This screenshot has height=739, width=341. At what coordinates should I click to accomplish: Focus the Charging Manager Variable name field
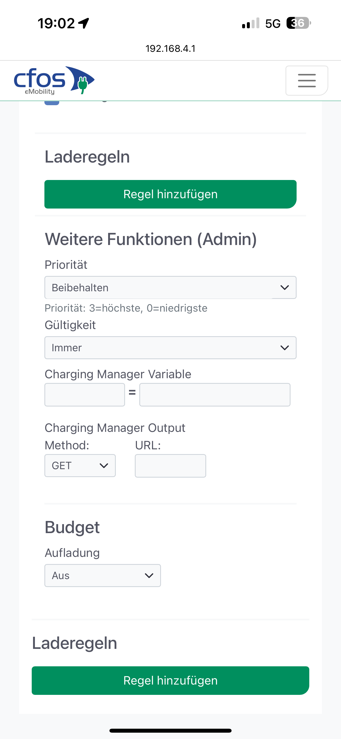[85, 395]
